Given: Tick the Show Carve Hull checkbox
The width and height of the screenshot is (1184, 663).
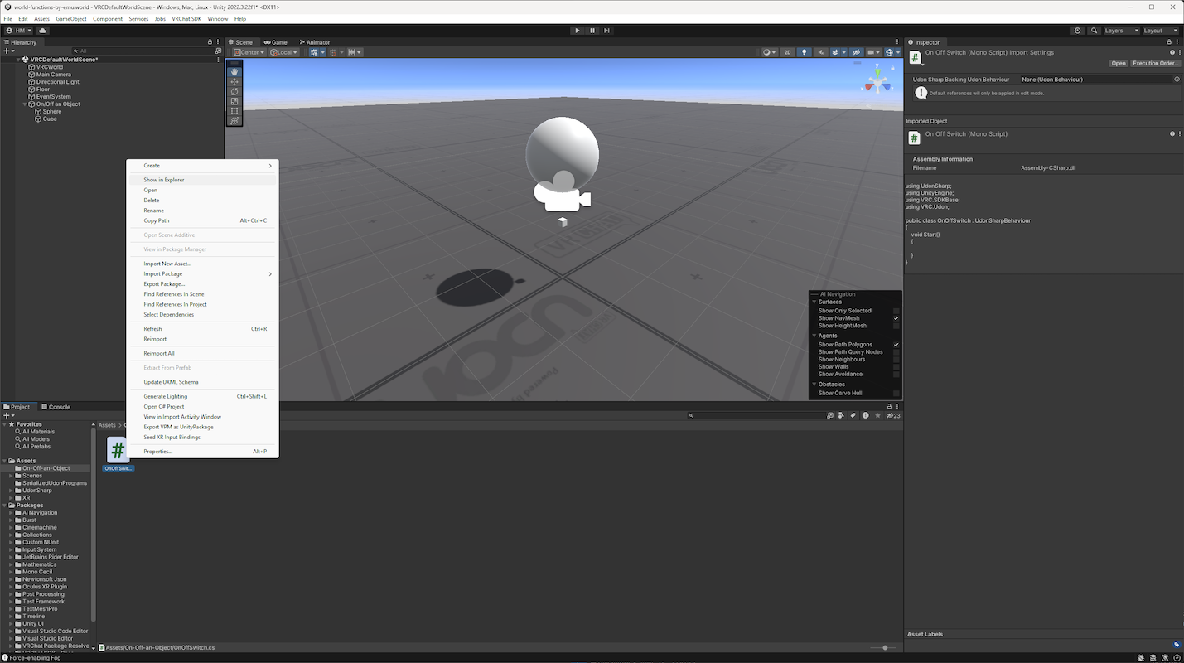Looking at the screenshot, I should click(896, 393).
